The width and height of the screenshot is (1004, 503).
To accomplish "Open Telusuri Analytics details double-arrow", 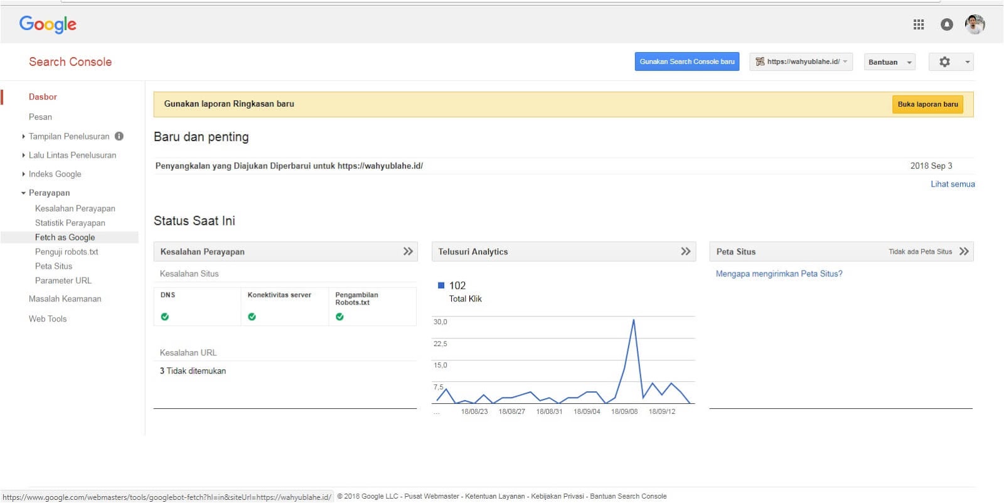I will 686,251.
